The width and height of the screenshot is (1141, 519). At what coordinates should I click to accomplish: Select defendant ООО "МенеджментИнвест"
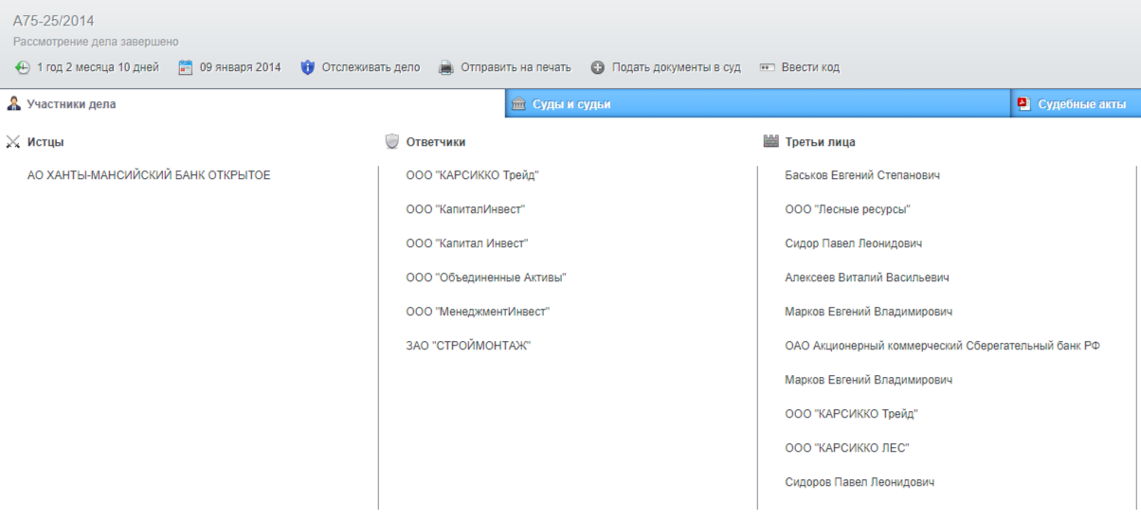point(478,312)
